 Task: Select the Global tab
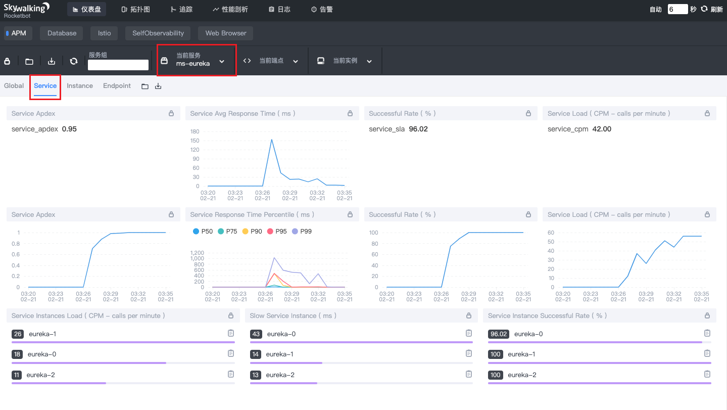tap(14, 86)
